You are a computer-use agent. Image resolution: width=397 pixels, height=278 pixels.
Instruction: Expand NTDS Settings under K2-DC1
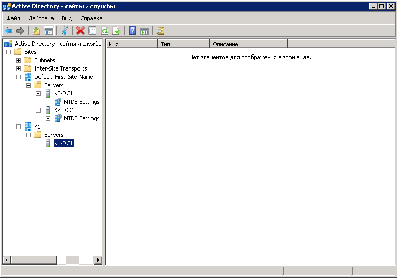click(x=48, y=102)
